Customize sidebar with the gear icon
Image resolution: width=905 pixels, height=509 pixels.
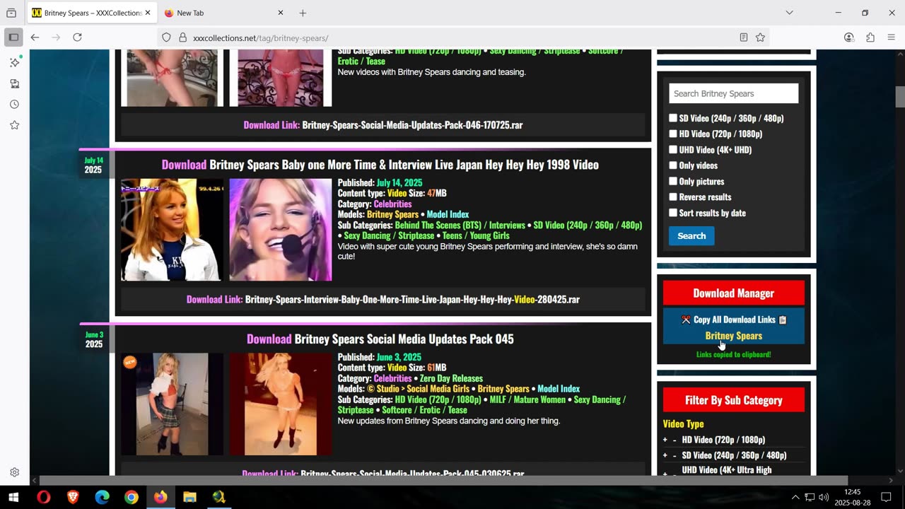point(14,472)
